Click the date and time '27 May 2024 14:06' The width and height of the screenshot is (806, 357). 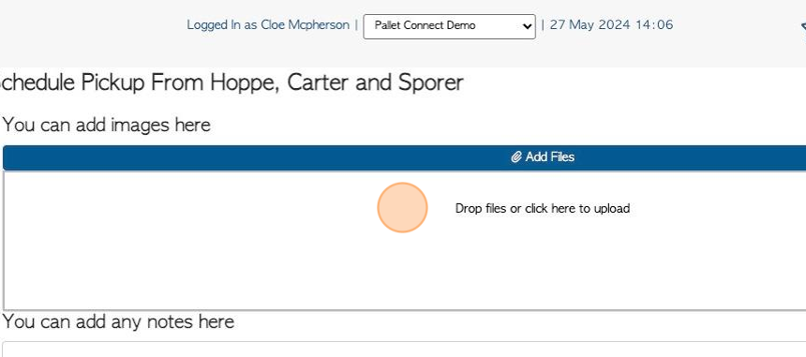611,24
